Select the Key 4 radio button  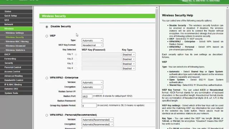(x=76, y=68)
